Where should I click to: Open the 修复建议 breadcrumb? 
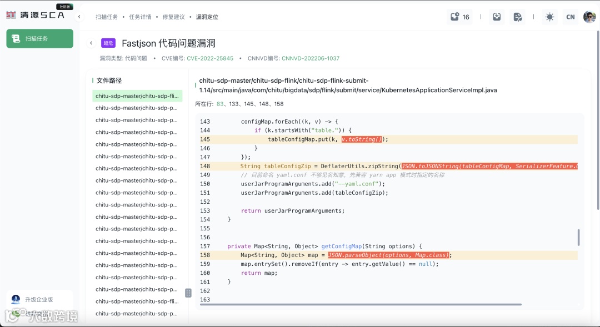coord(173,17)
